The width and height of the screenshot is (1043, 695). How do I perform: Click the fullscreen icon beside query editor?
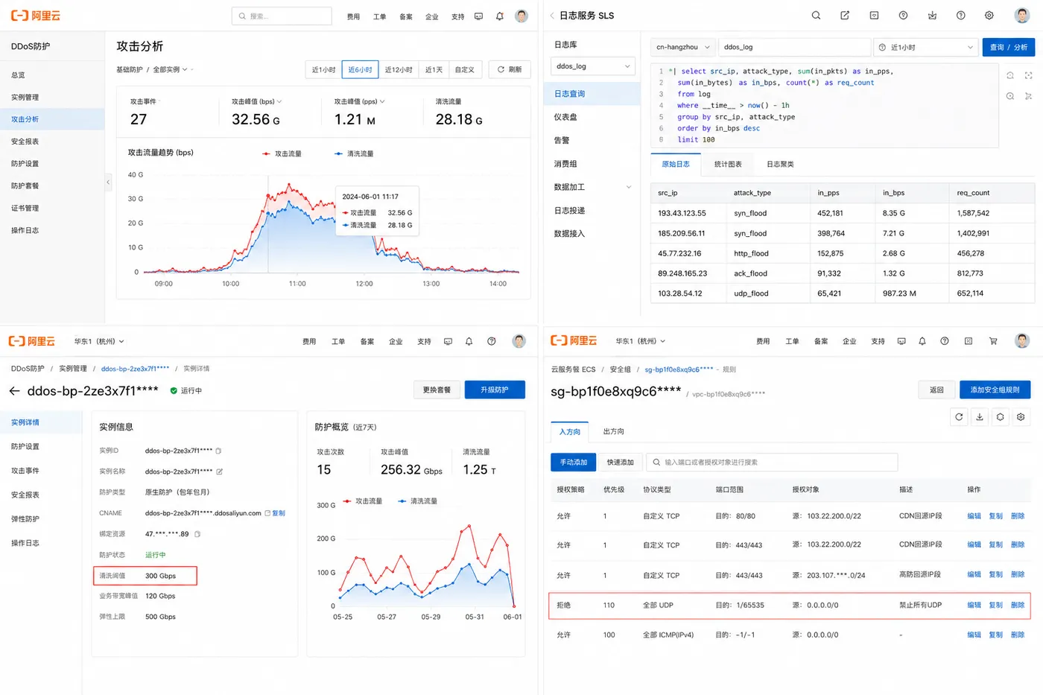click(x=1028, y=75)
